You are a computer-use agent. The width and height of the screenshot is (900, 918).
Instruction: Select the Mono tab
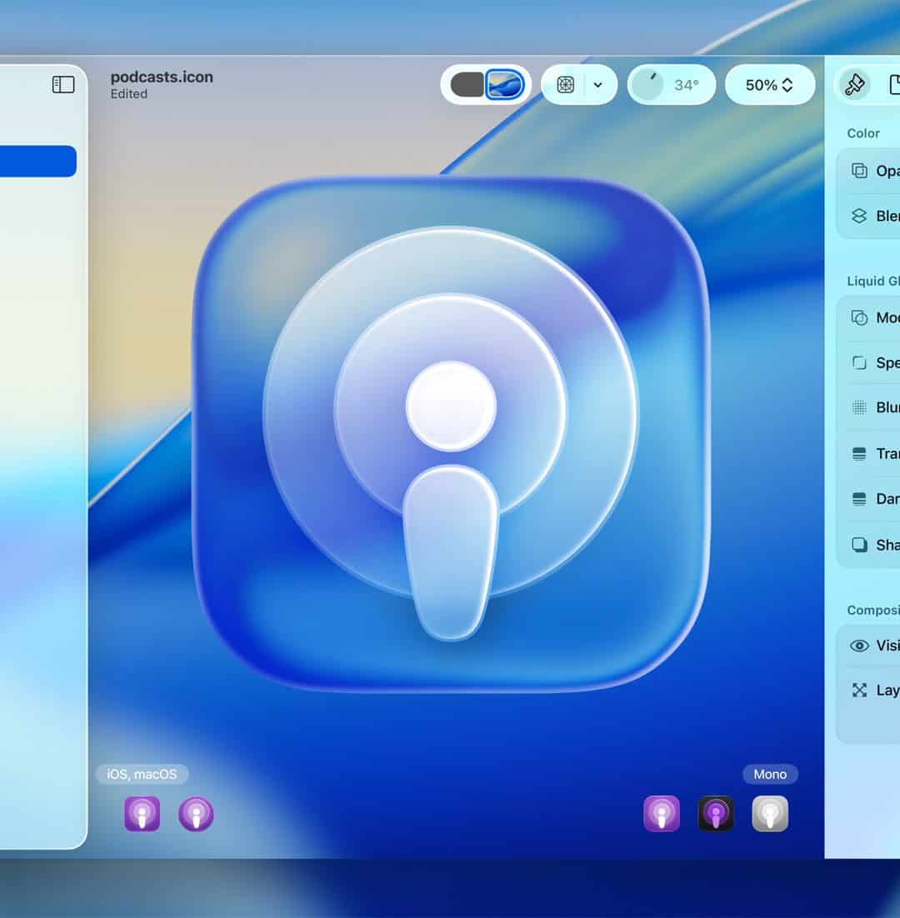point(769,774)
